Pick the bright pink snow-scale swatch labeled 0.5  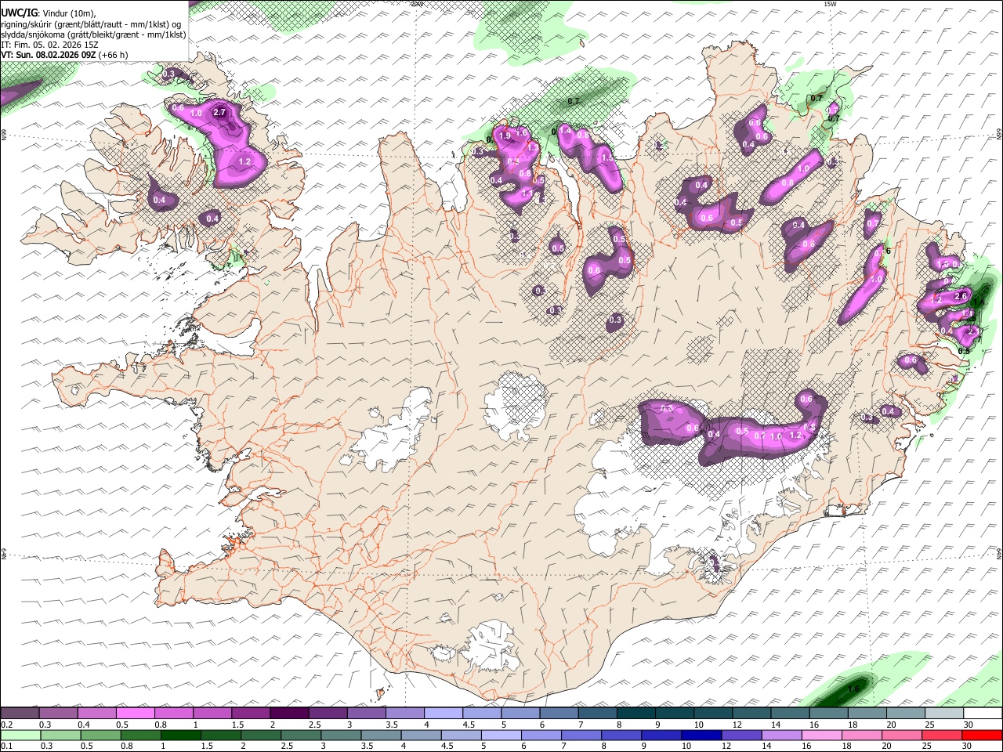[x=135, y=714]
